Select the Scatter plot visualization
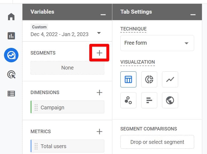Image resolution: width=207 pixels, height=154 pixels. (128, 100)
